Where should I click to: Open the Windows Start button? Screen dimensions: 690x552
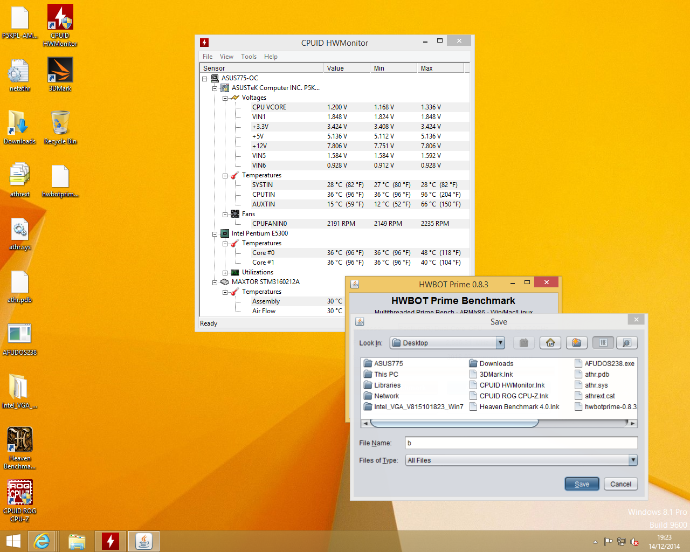click(13, 541)
